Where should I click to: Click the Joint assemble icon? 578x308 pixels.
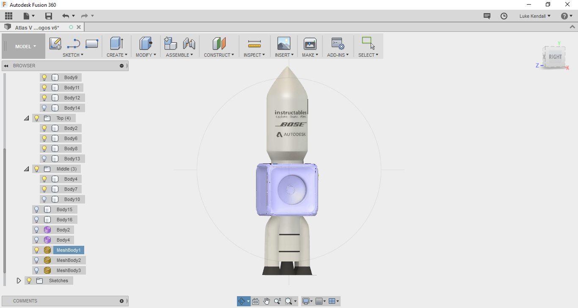click(x=189, y=44)
